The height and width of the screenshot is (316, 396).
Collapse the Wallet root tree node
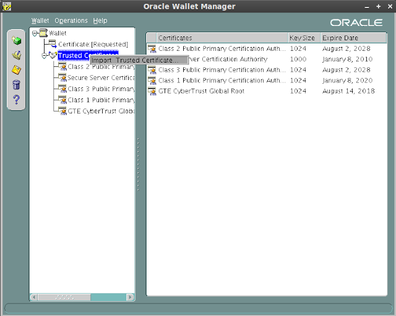click(x=35, y=33)
